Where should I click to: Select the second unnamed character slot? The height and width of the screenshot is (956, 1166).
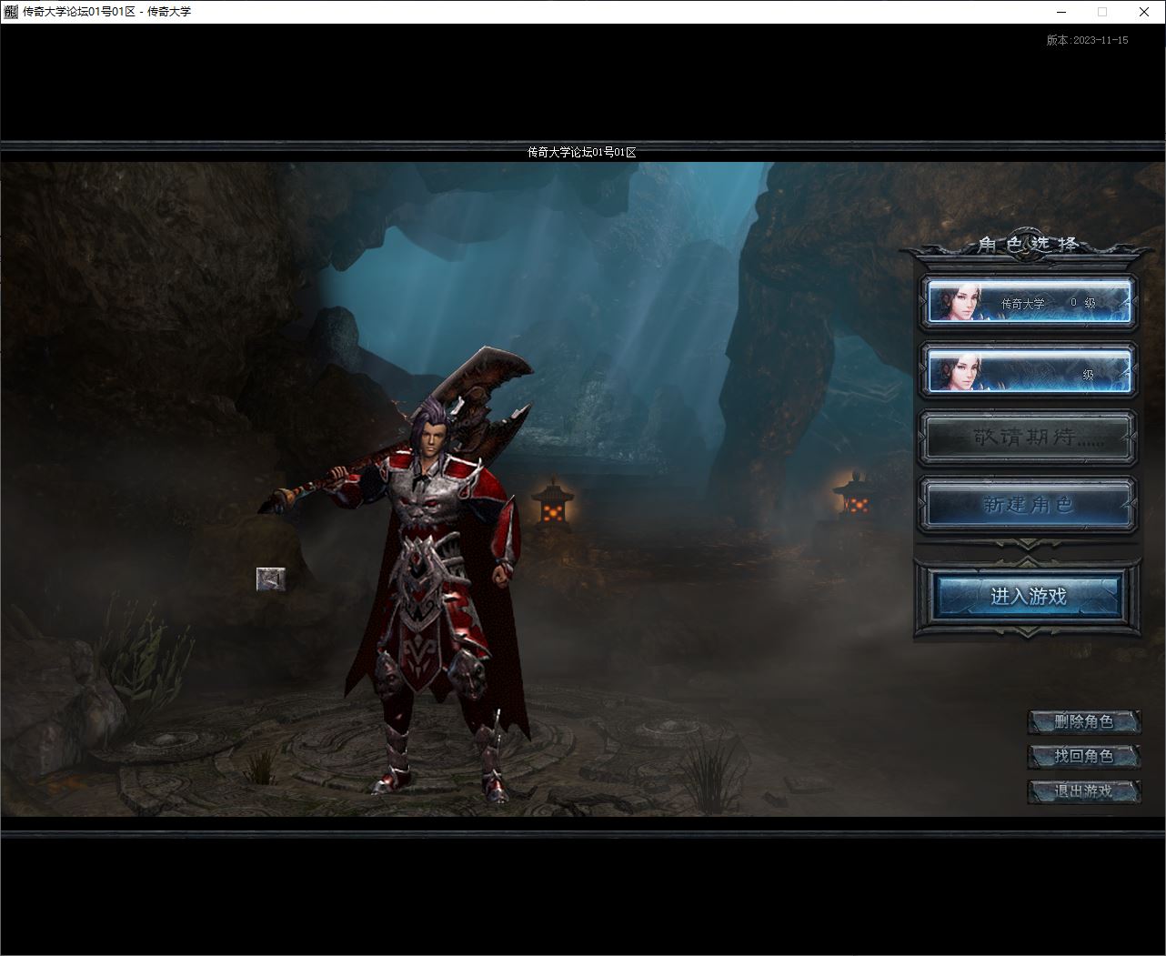[x=1029, y=371]
